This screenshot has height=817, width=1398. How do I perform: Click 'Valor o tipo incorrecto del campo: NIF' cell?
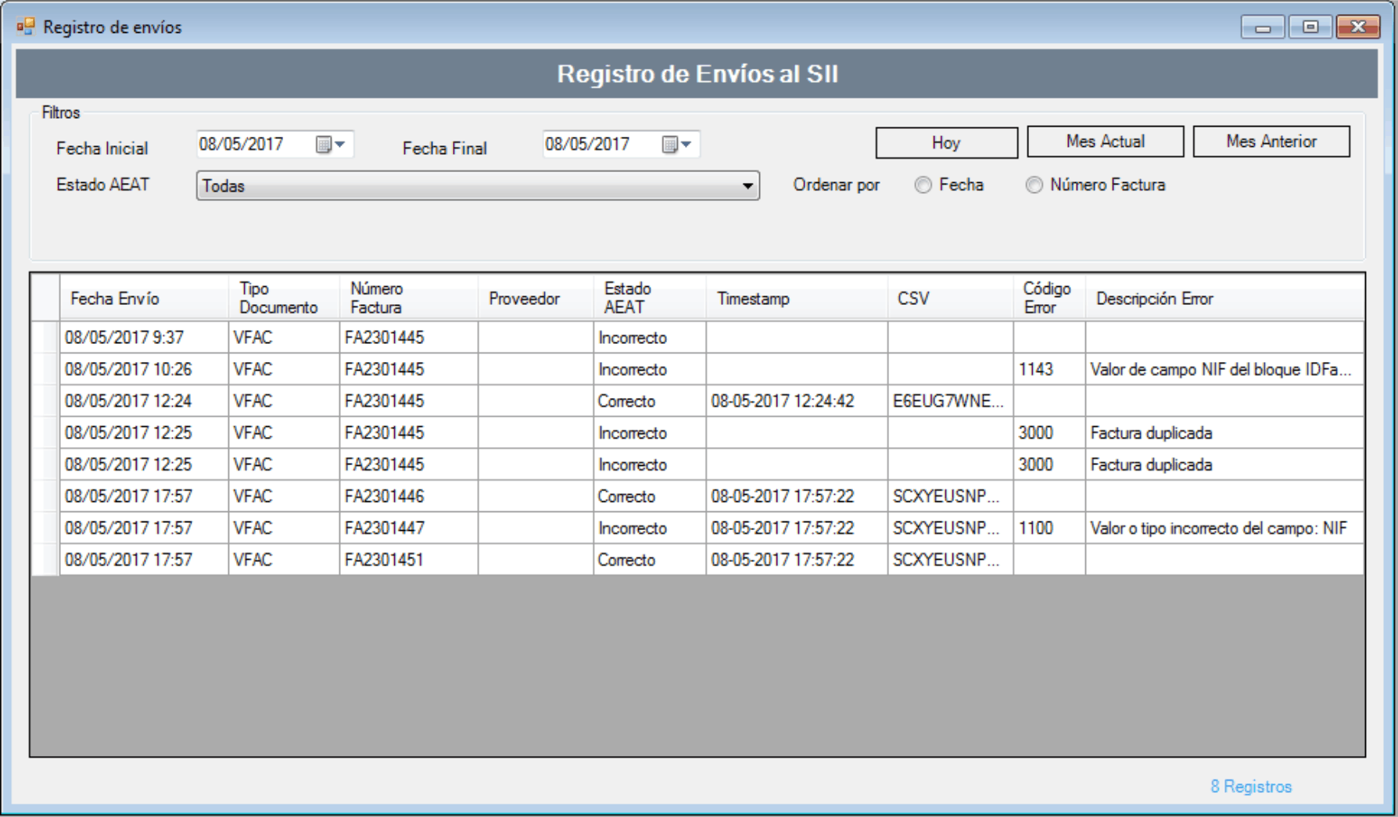pyautogui.click(x=1224, y=528)
